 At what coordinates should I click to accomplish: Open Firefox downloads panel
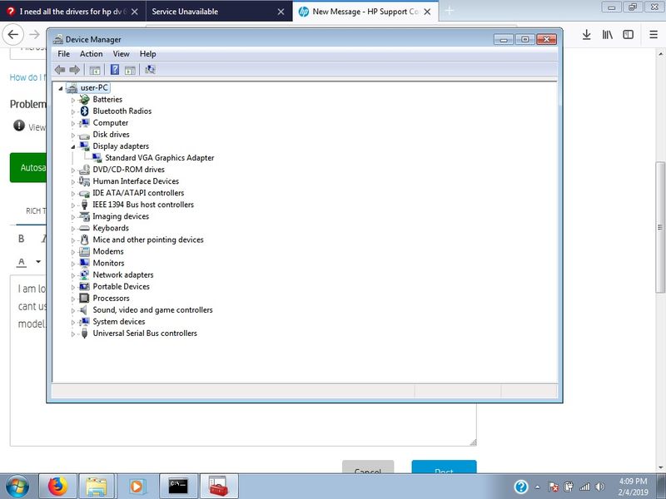pos(587,35)
